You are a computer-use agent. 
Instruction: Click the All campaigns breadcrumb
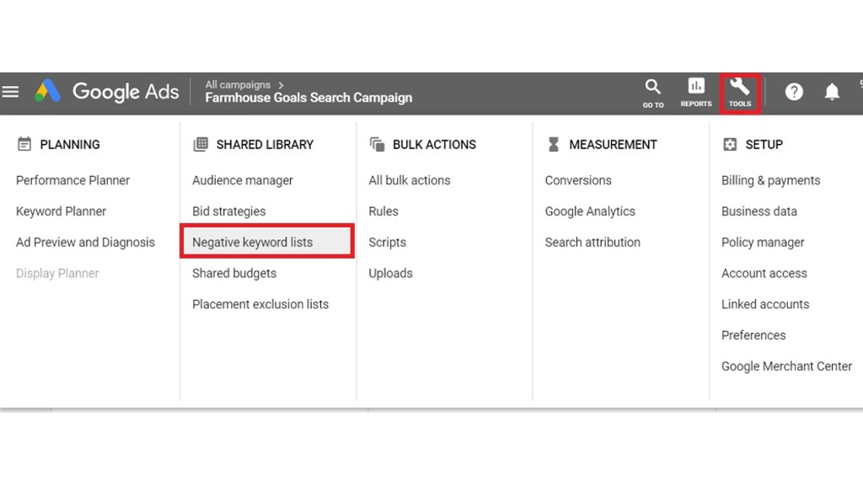238,85
